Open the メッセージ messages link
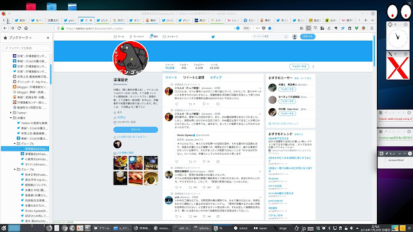This screenshot has height=232, width=413. coord(170,37)
